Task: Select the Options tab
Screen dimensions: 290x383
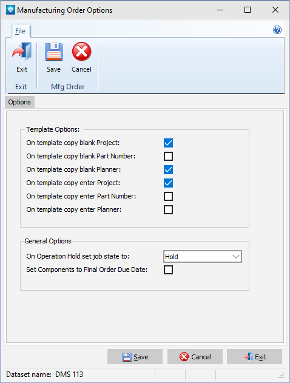Action: pos(19,102)
